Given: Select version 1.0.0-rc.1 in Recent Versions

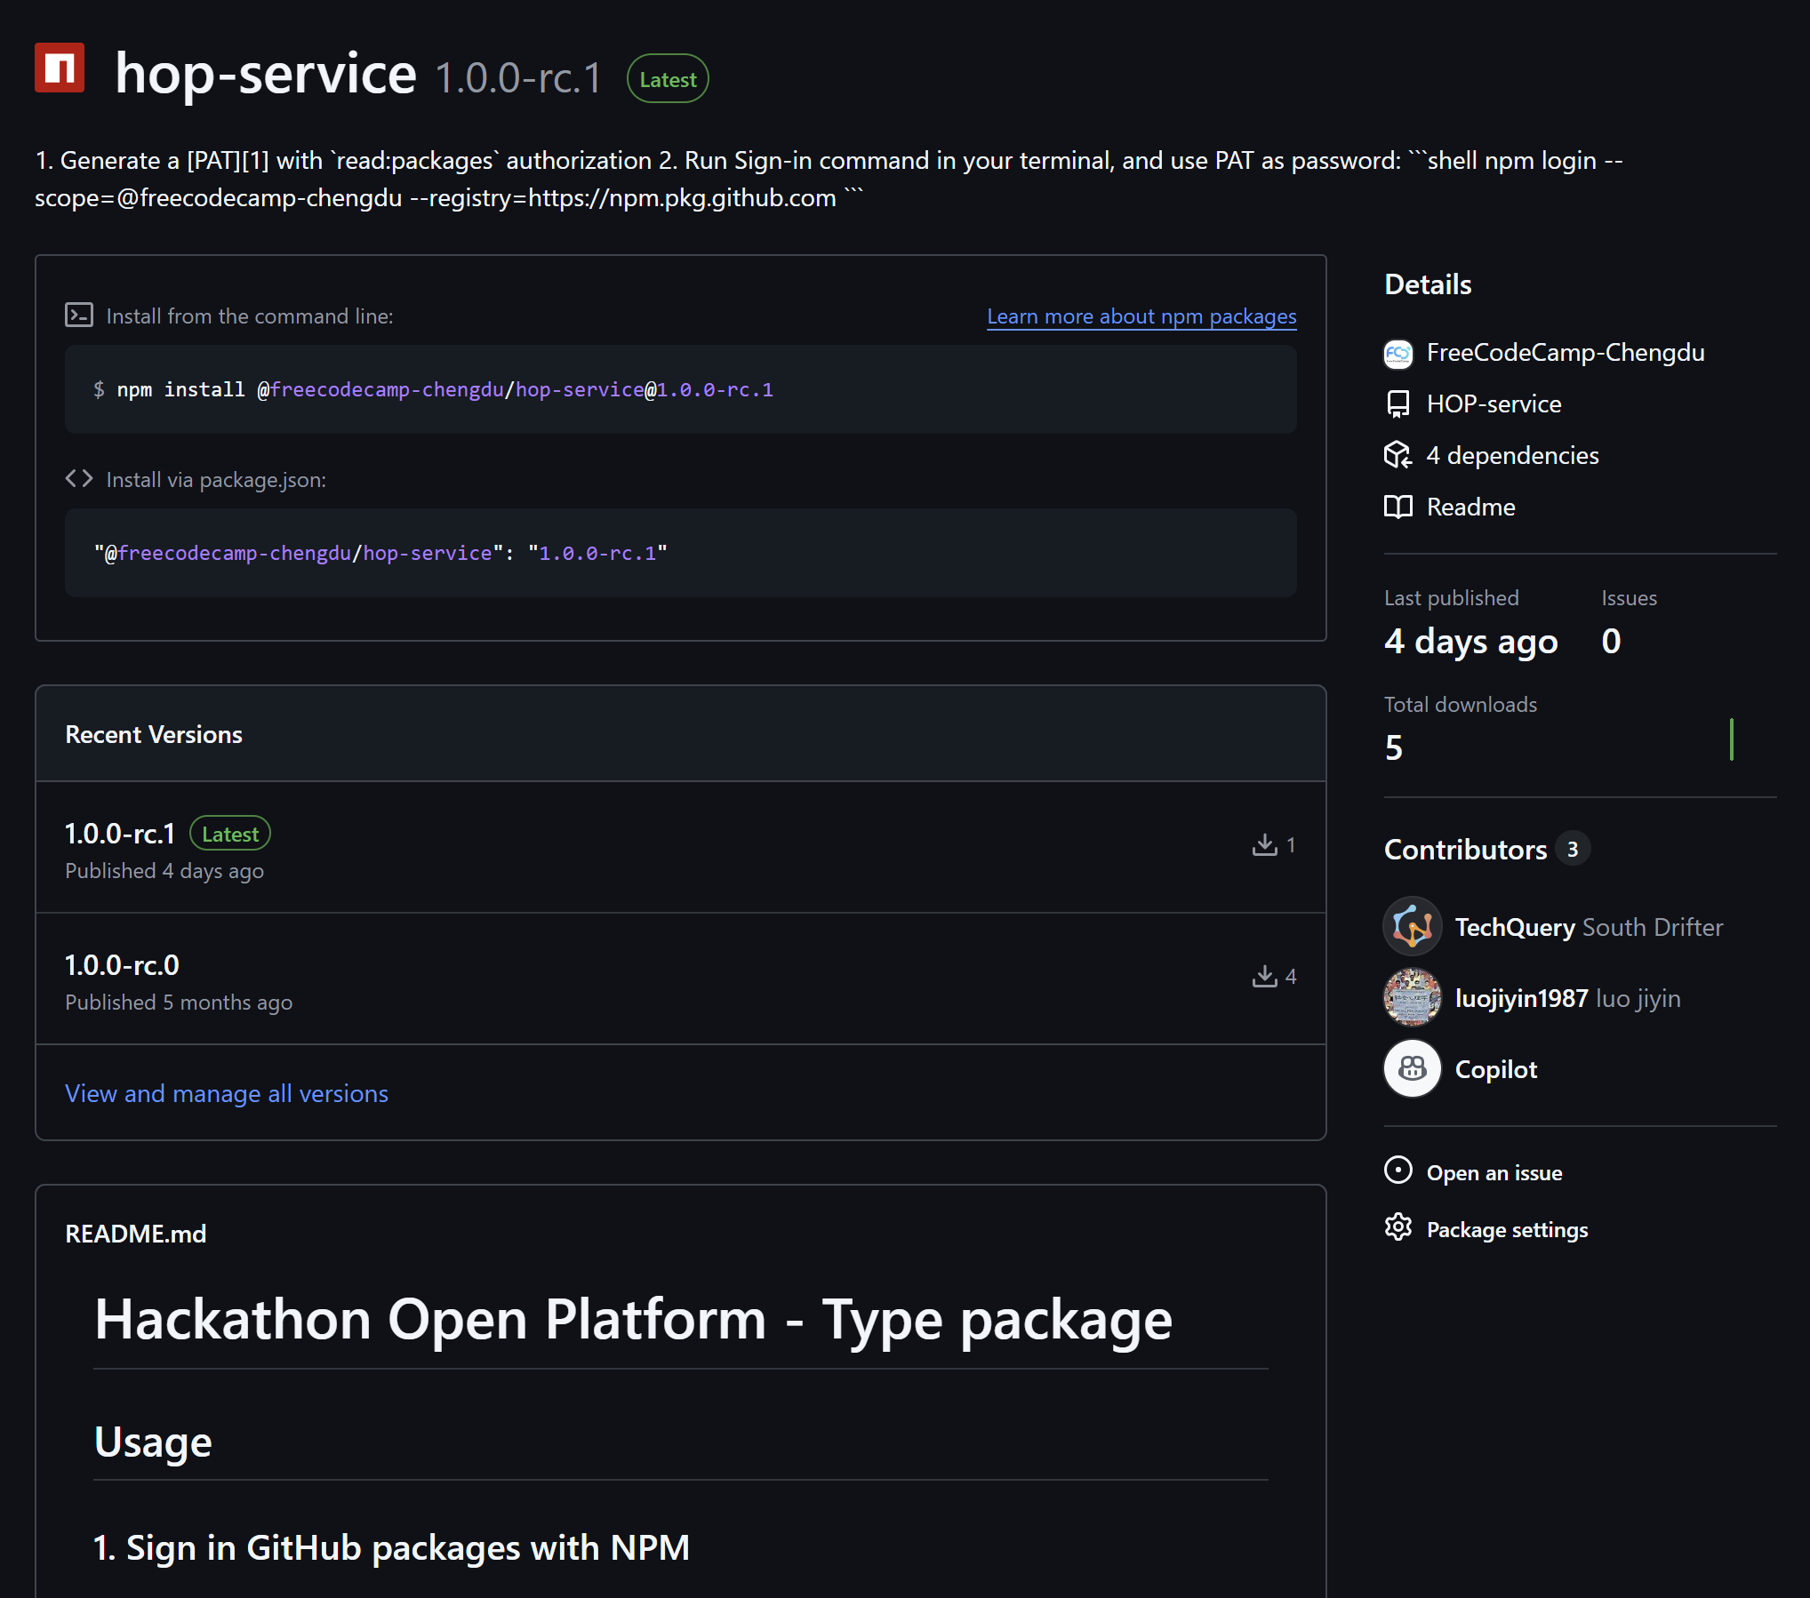Looking at the screenshot, I should click(x=120, y=834).
